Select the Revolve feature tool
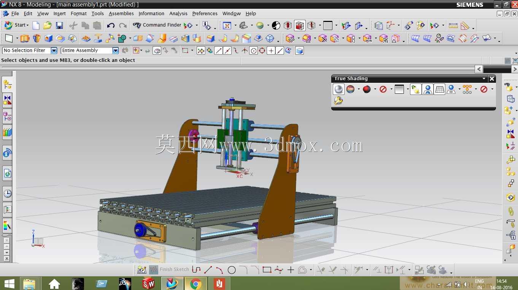 click(37, 38)
